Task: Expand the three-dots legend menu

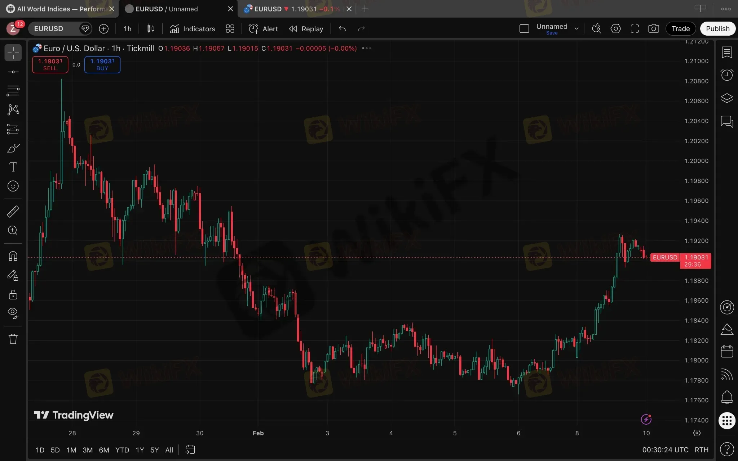Action: tap(366, 48)
